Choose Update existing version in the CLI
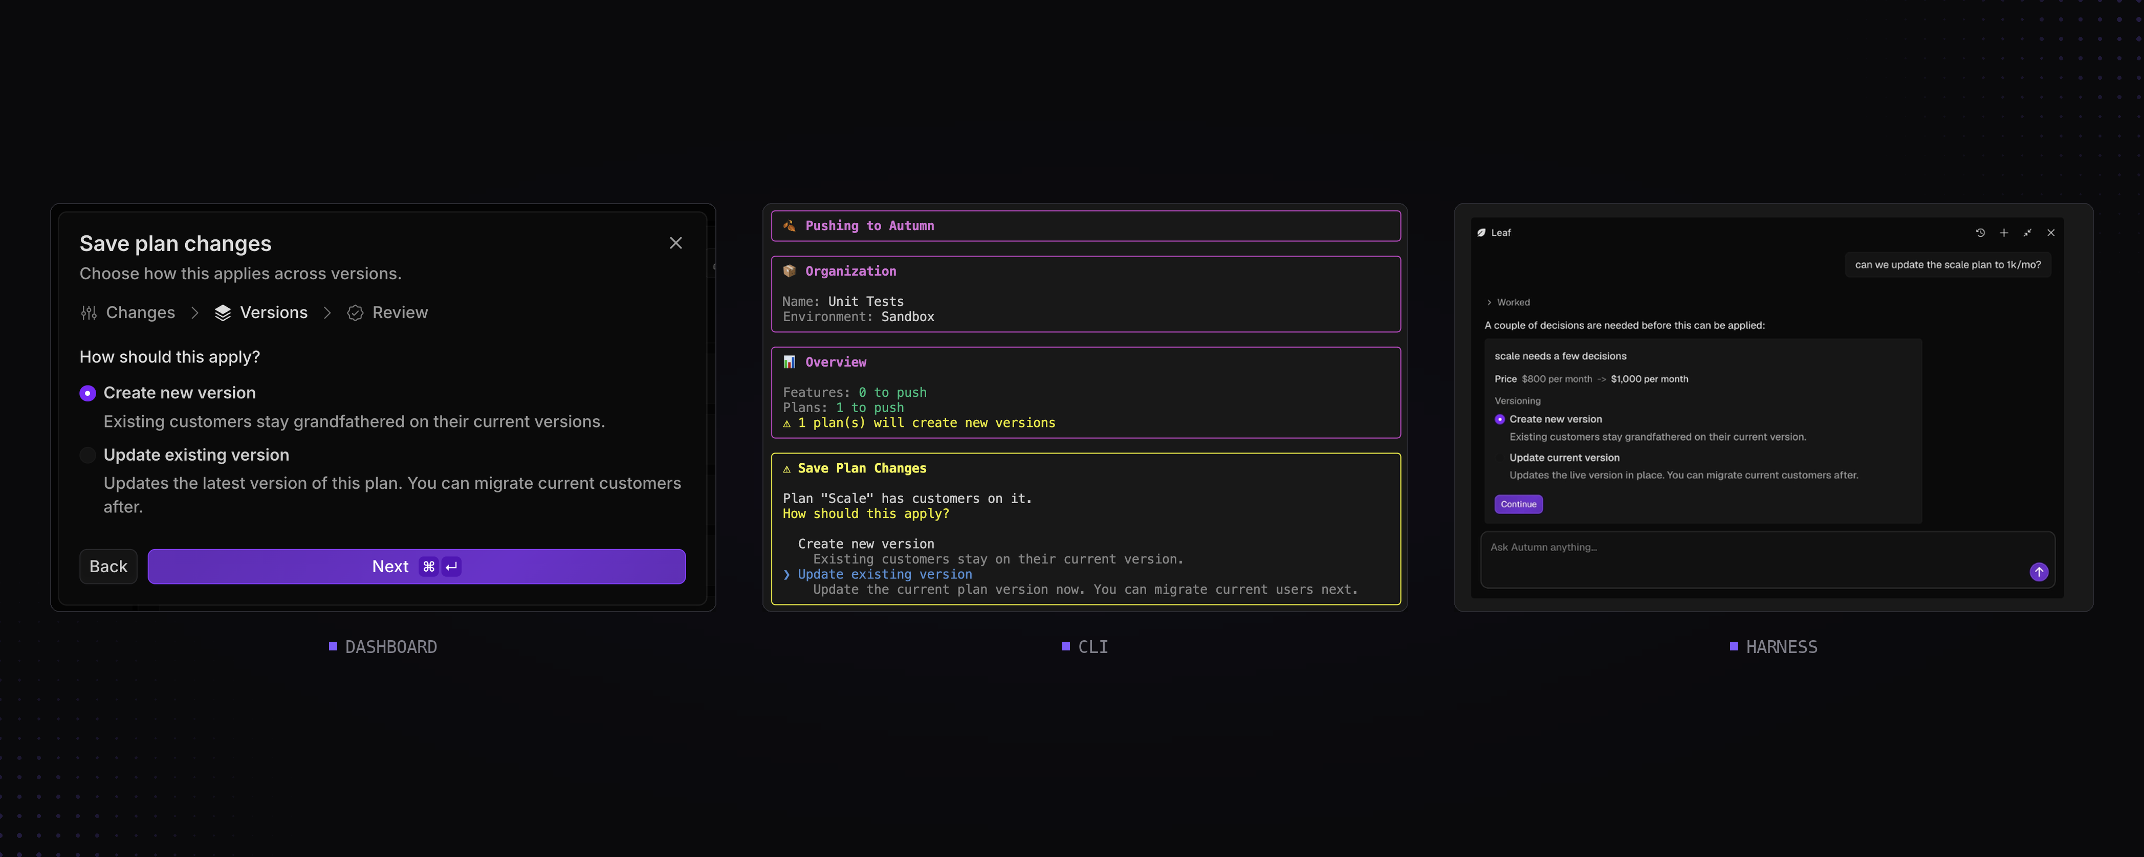Screen dimensions: 2144x857 pos(885,574)
